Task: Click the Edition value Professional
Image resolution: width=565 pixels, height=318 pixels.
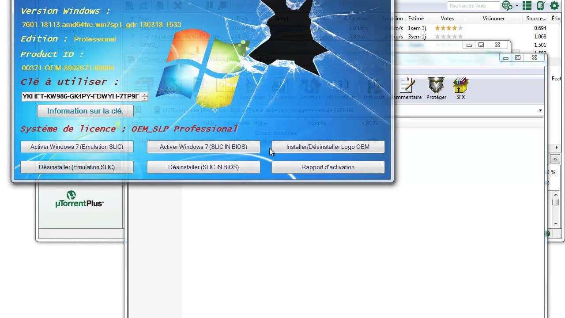Action: 95,39
